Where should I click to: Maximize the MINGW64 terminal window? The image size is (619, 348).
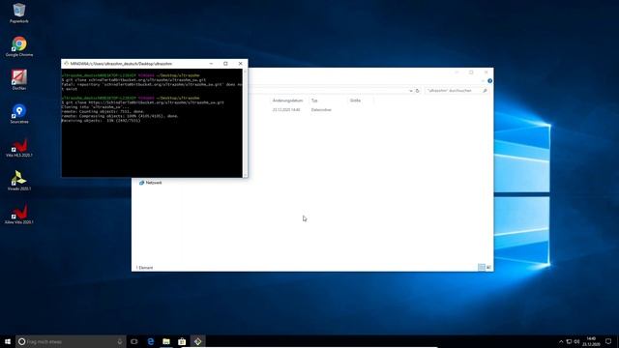(225, 64)
